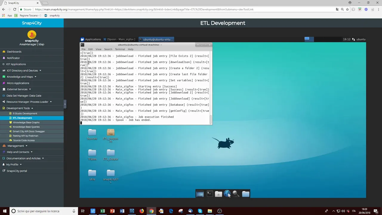This screenshot has width=382, height=215.
Task: Click the translate page icon in address bar
Action: [337, 9]
